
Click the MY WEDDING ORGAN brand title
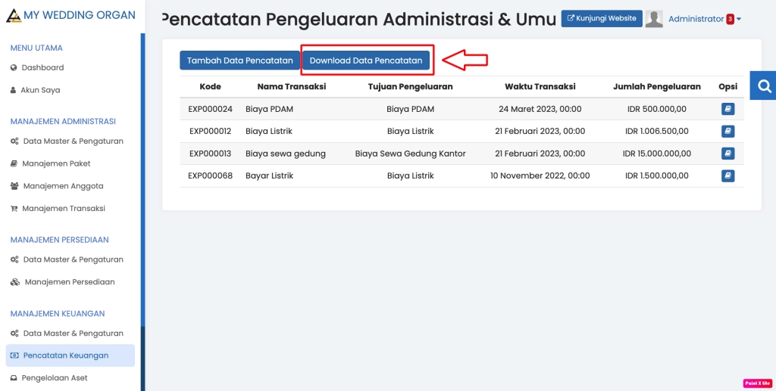coord(79,15)
